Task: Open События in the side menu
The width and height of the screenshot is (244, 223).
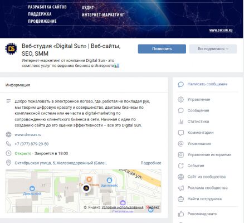Action: click(196, 166)
